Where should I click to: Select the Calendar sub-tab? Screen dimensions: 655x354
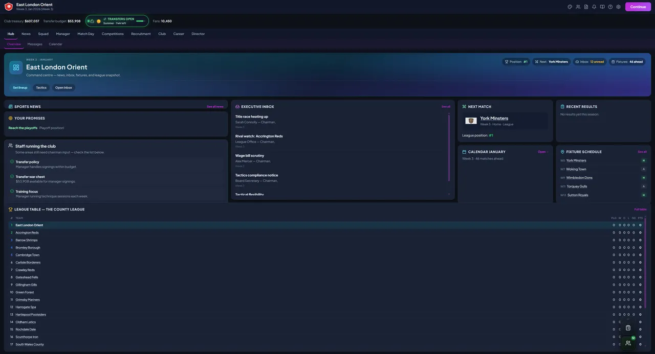pos(55,44)
